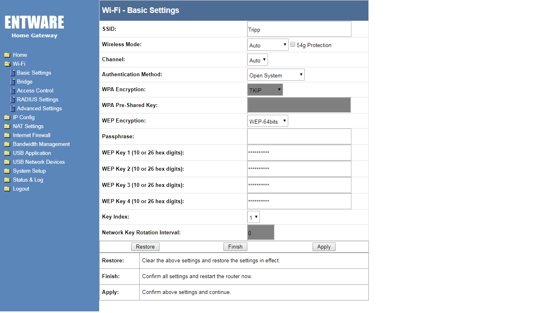
Task: Enable the 54g Protection checkbox
Action: click(x=293, y=45)
